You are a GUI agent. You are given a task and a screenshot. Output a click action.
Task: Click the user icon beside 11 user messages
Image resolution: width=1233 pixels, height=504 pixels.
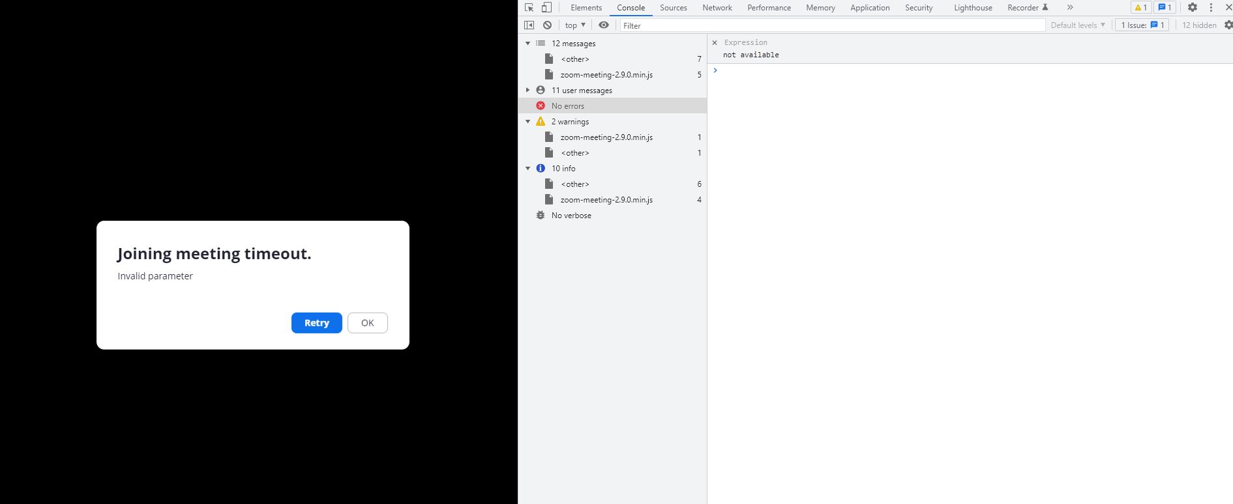[x=541, y=91]
